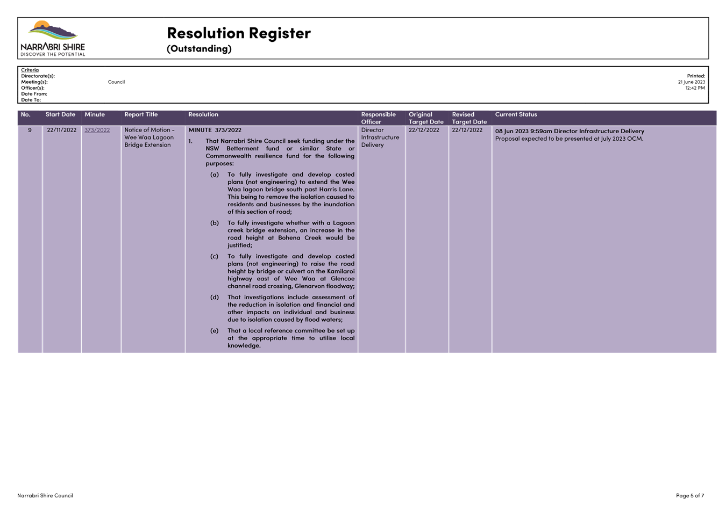Image resolution: width=726 pixels, height=513 pixels.
Task: Click the Revised Target Date column header
Action: click(469, 118)
